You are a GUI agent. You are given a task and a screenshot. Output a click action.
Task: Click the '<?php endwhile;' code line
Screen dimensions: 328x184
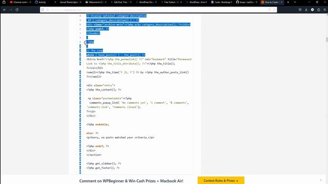pos(97,124)
